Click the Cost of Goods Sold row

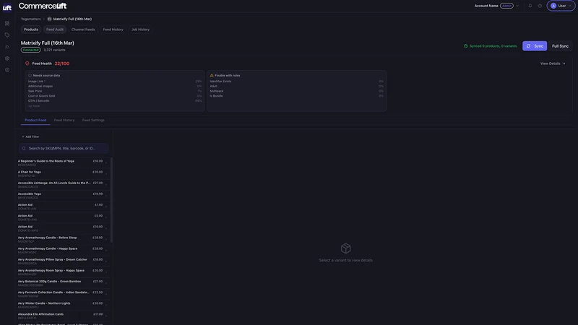pyautogui.click(x=115, y=96)
